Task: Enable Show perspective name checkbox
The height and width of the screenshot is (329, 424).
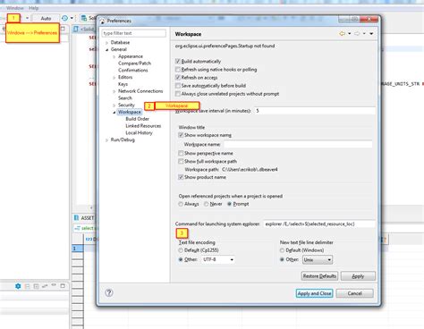Action: pyautogui.click(x=181, y=153)
